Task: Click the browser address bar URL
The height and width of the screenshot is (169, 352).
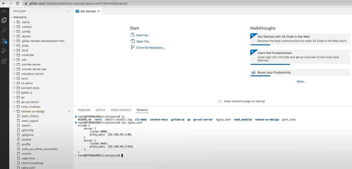Action: [x=78, y=4]
